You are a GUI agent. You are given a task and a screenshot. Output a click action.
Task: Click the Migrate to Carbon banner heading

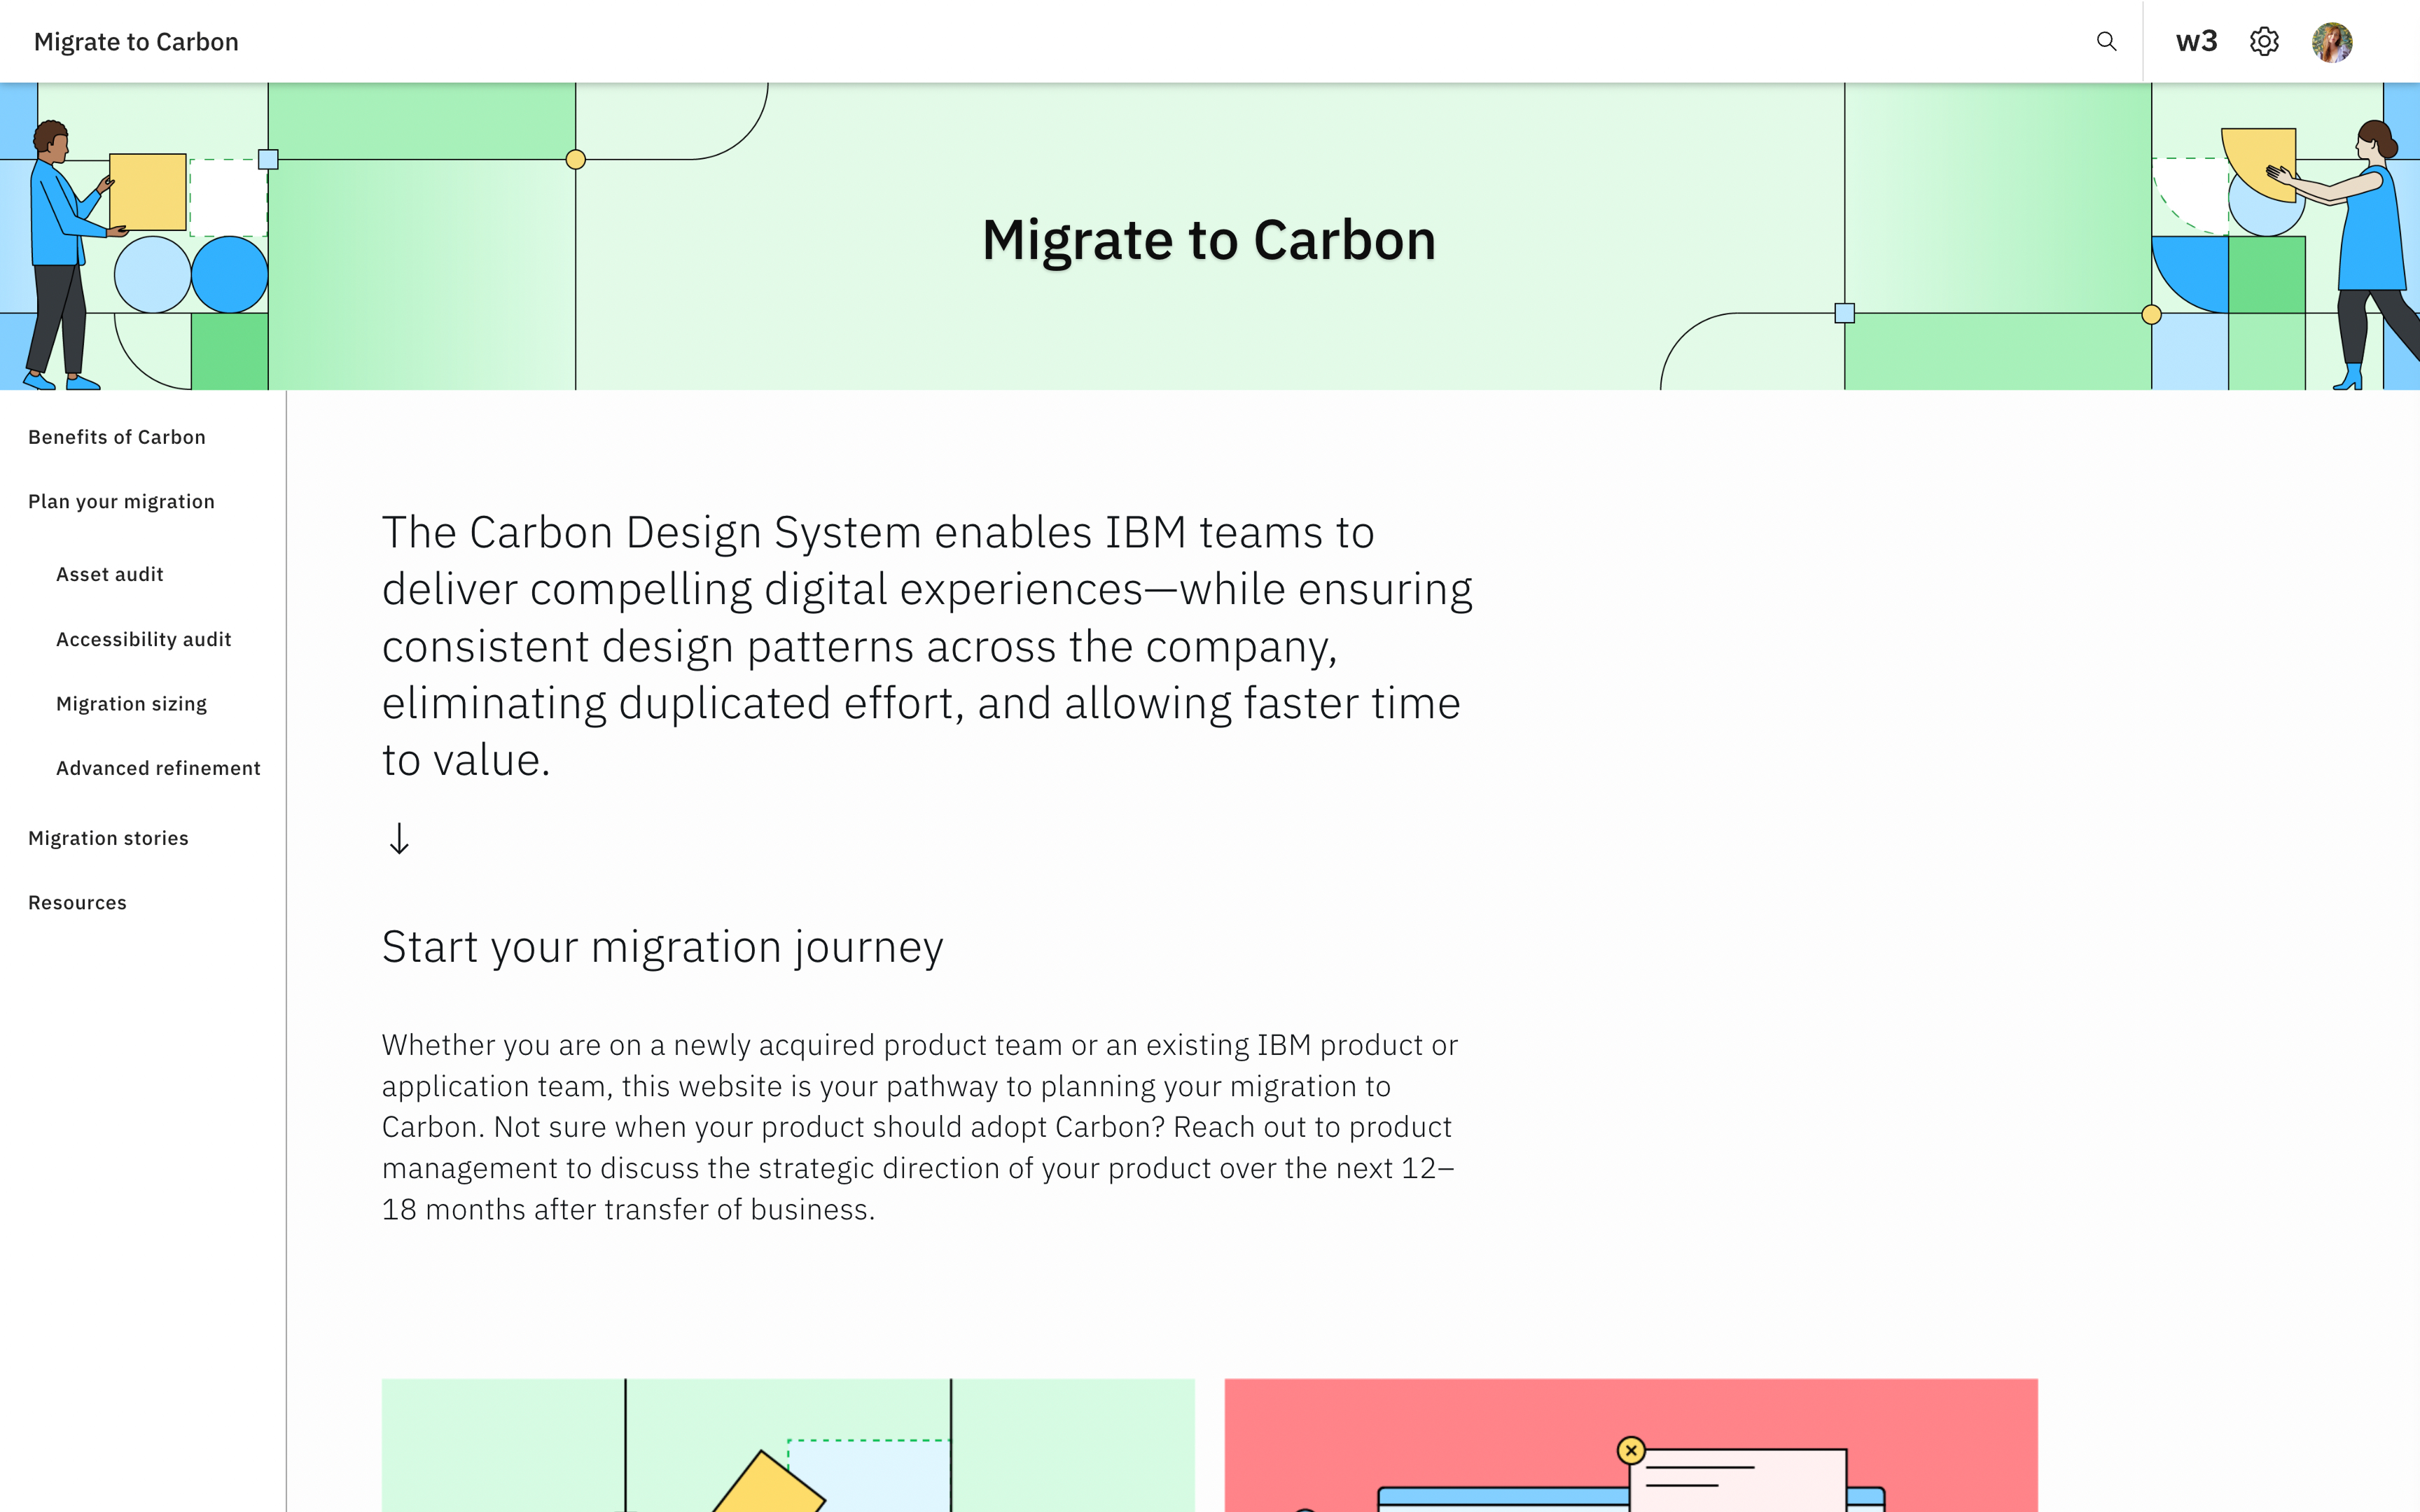pos(1208,240)
